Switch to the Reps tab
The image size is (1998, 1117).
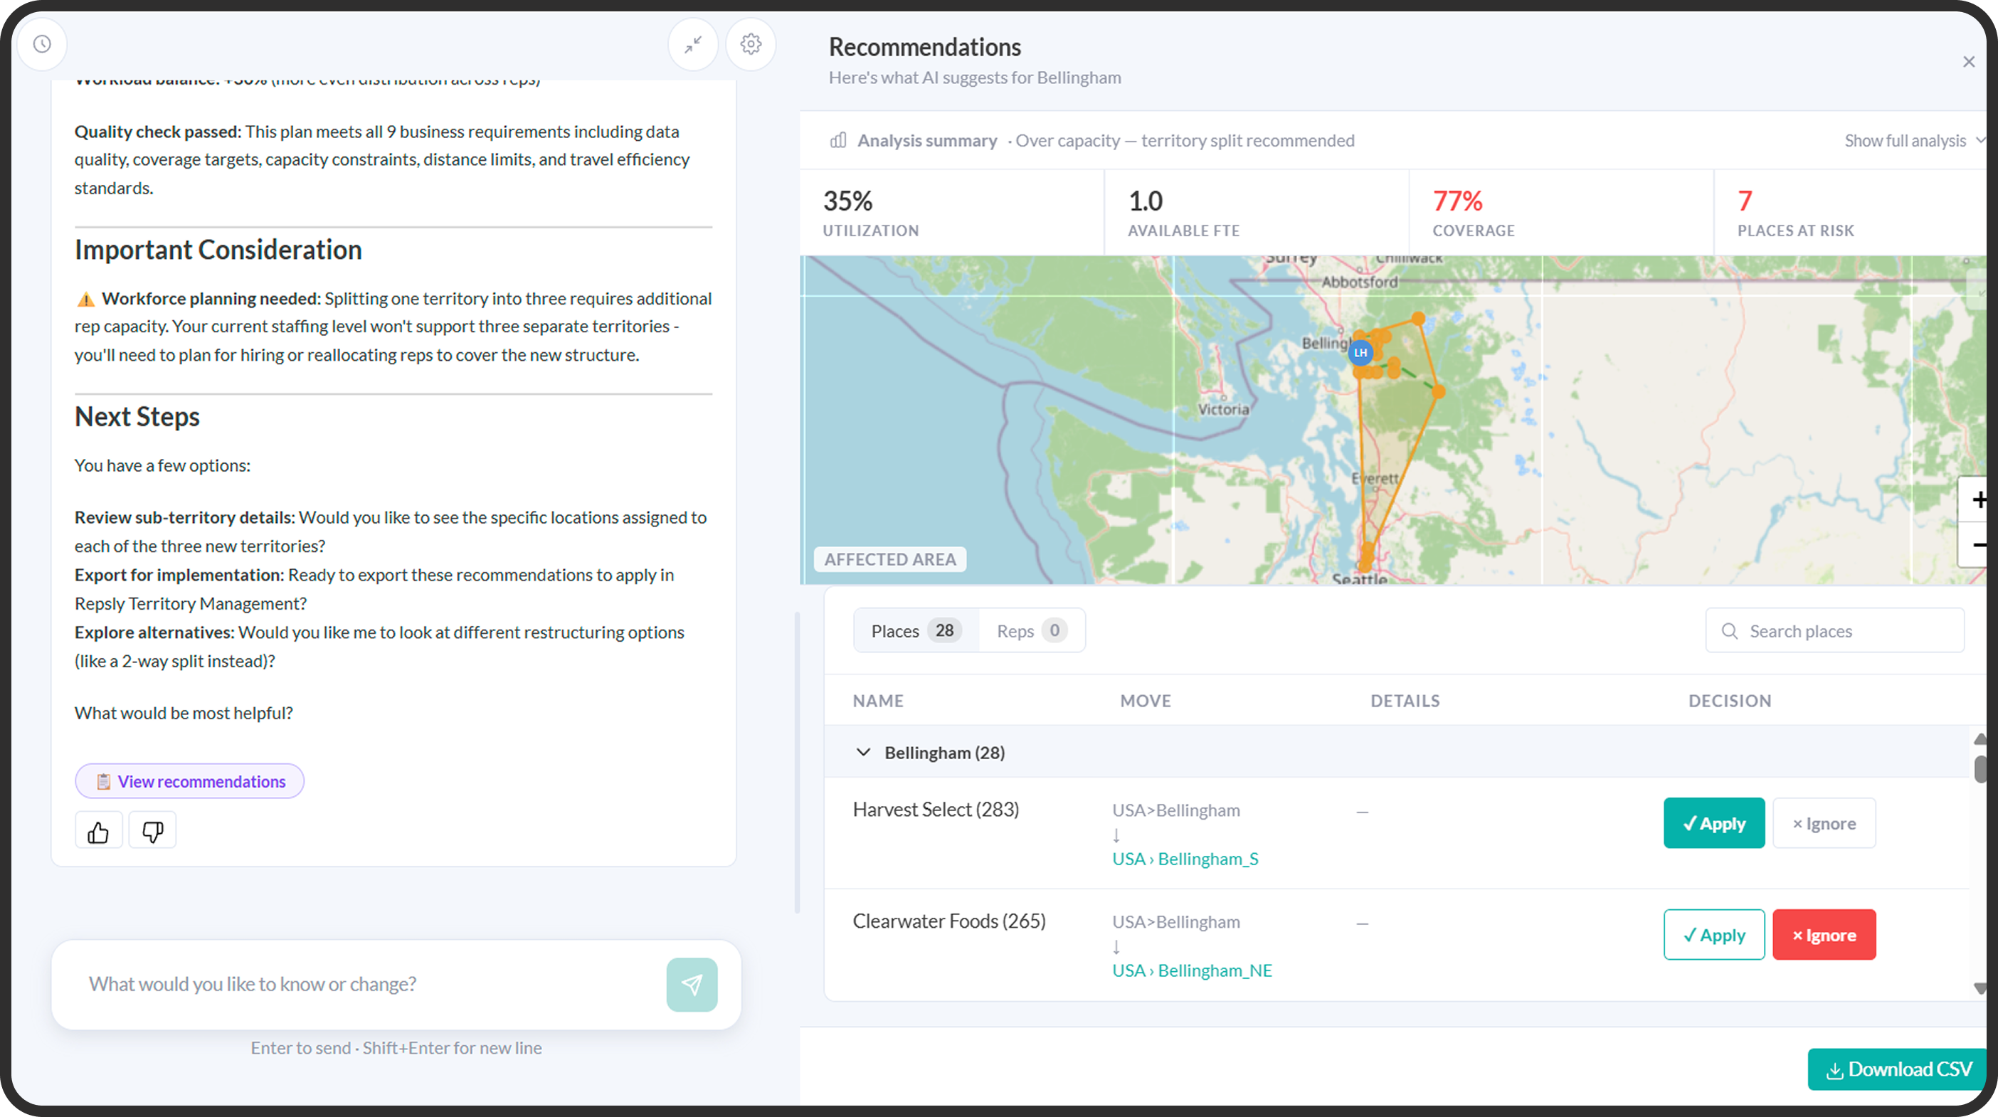pyautogui.click(x=1032, y=630)
